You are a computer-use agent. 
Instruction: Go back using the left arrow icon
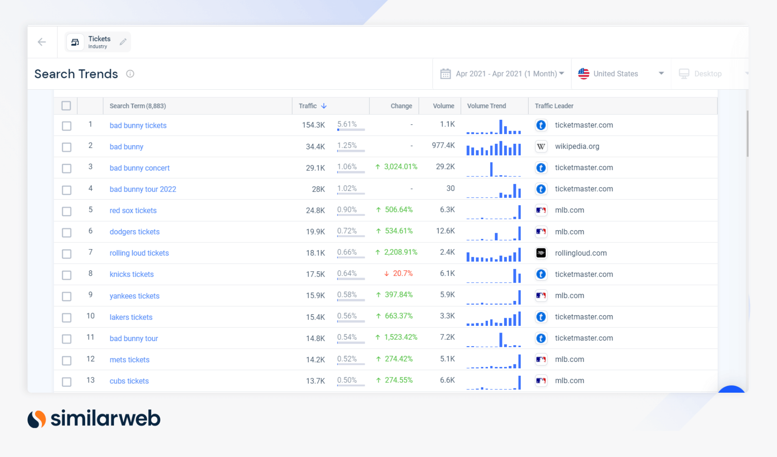42,42
